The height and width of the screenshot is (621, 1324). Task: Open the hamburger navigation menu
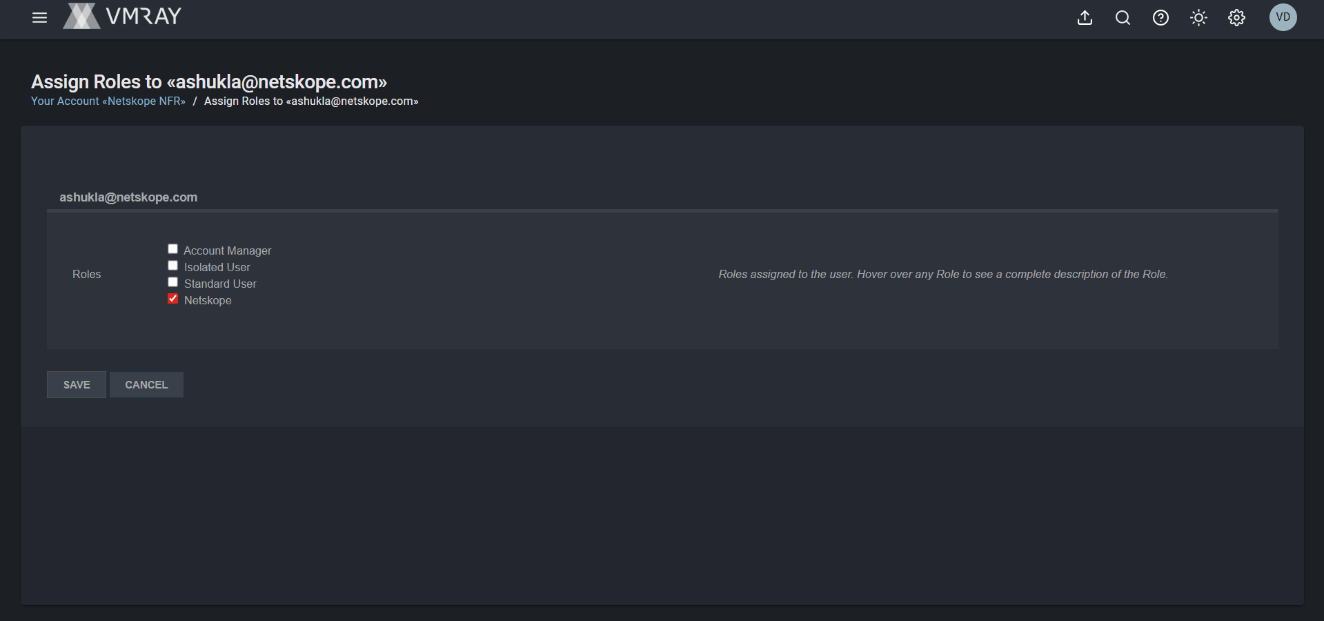[39, 18]
